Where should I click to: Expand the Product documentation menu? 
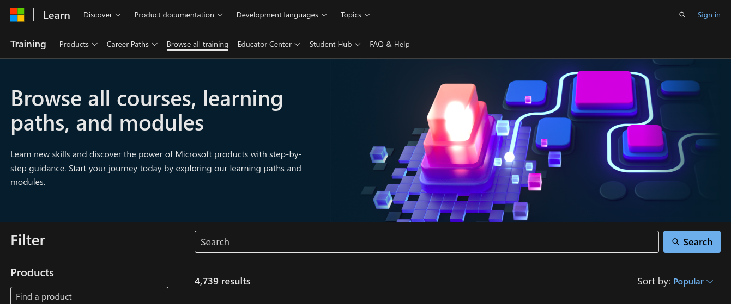pos(179,15)
